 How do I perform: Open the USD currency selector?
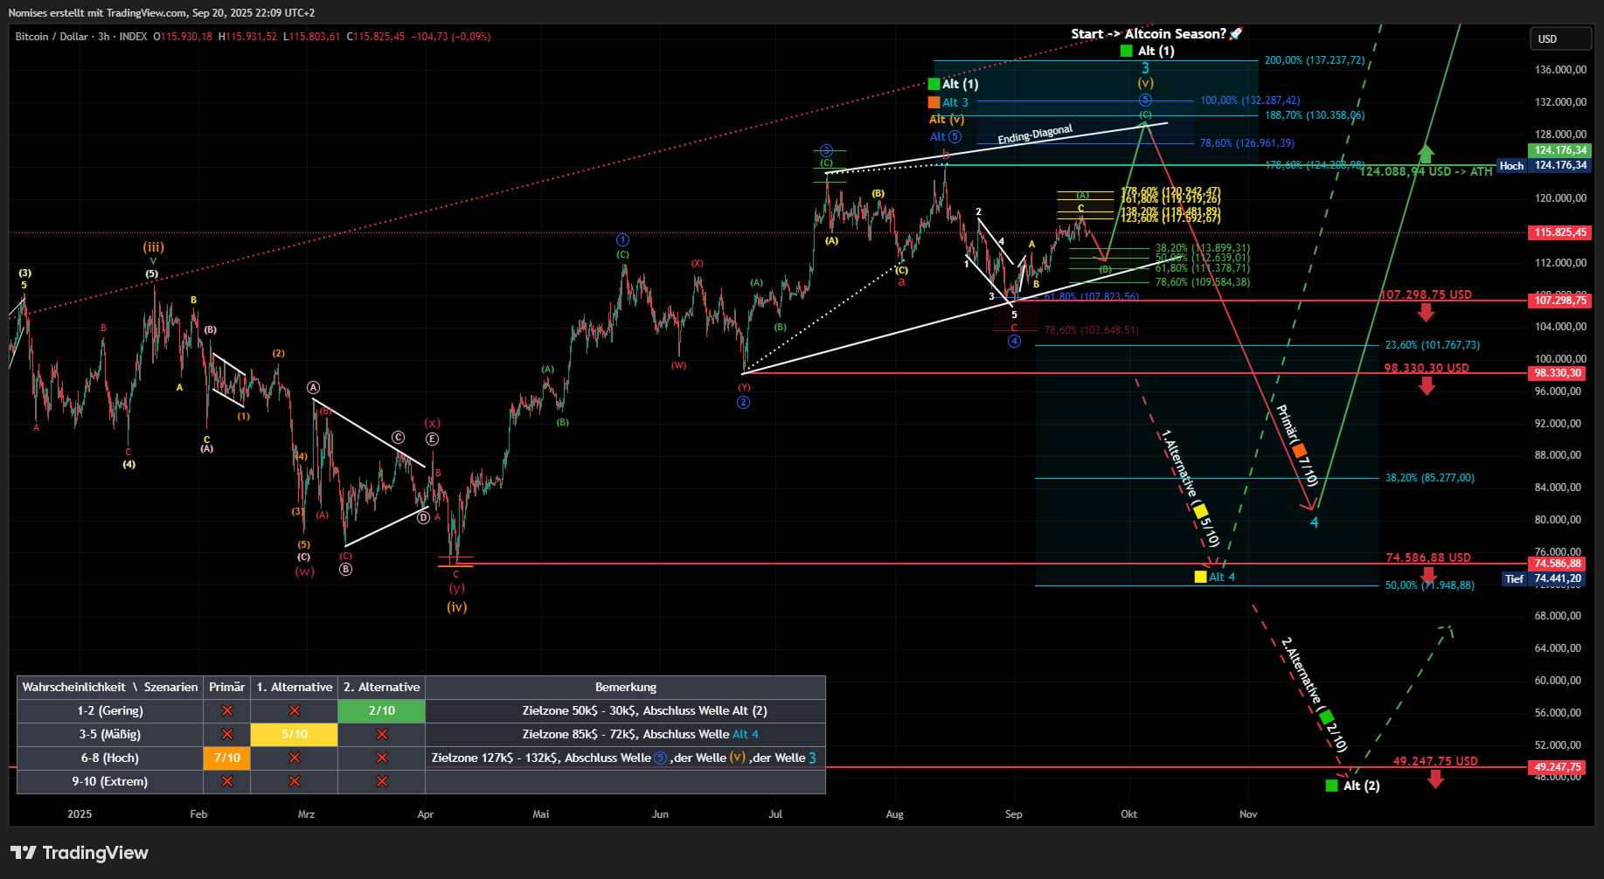1559,39
